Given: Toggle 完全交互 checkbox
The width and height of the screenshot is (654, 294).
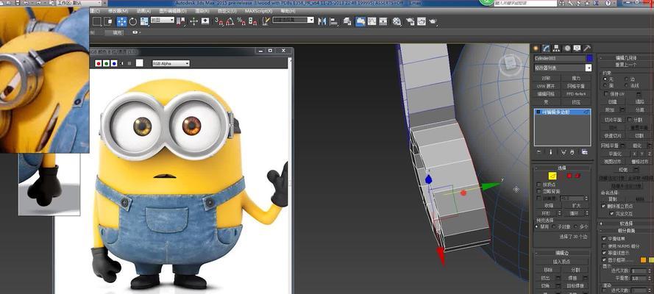Looking at the screenshot, I should [612, 213].
